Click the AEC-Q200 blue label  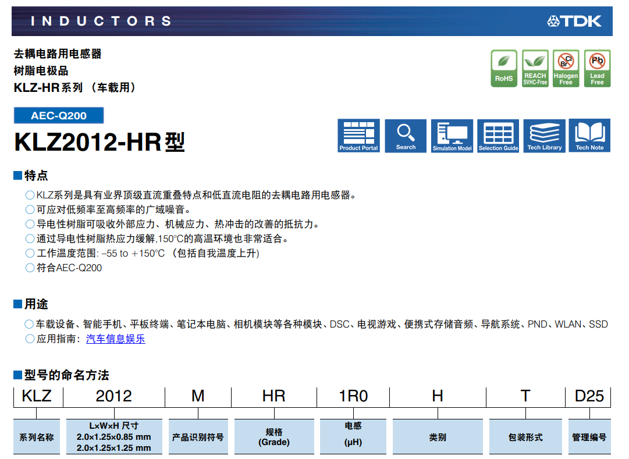pyautogui.click(x=59, y=116)
